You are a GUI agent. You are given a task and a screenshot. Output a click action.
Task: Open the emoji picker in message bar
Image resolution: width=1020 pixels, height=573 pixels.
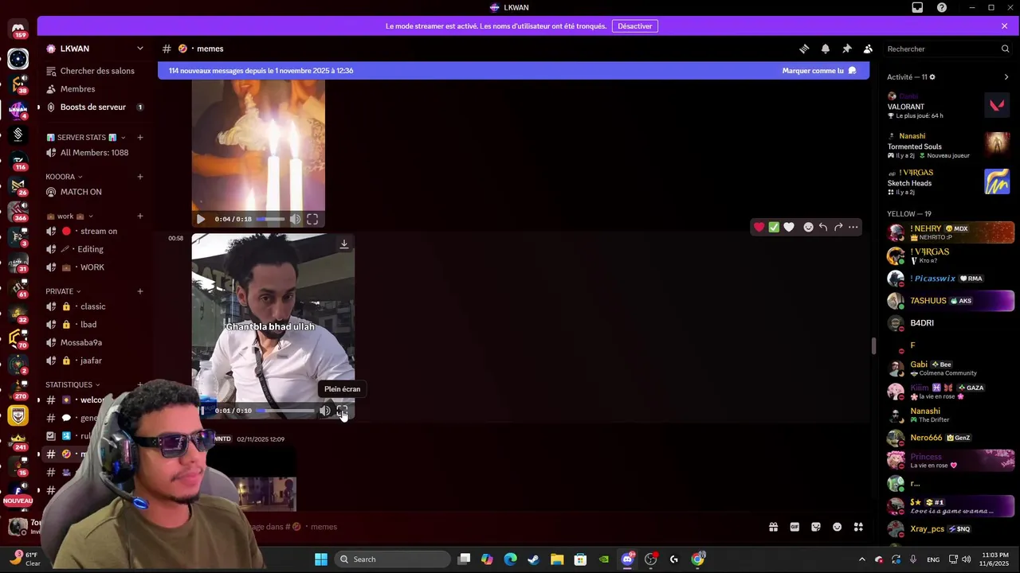click(837, 527)
